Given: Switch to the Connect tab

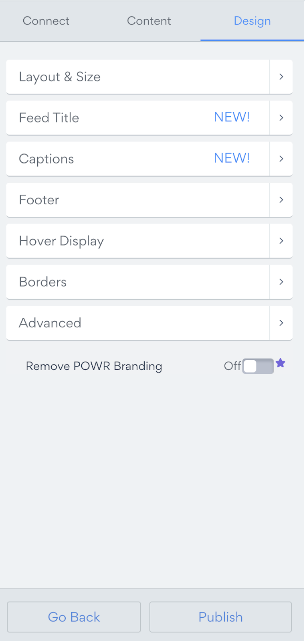Looking at the screenshot, I should coord(46,21).
